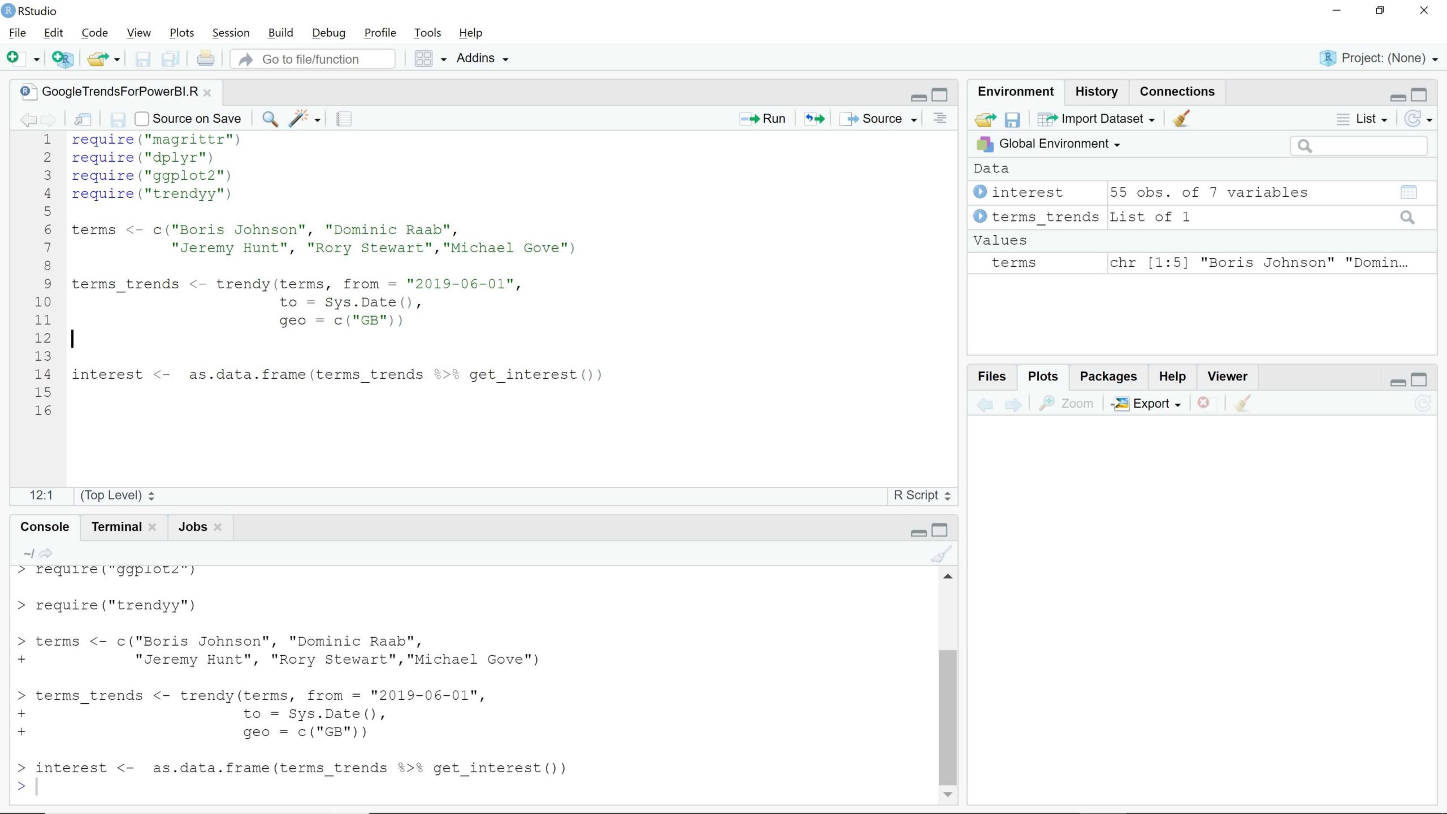
Task: Click the Environment search field
Action: pos(1359,146)
